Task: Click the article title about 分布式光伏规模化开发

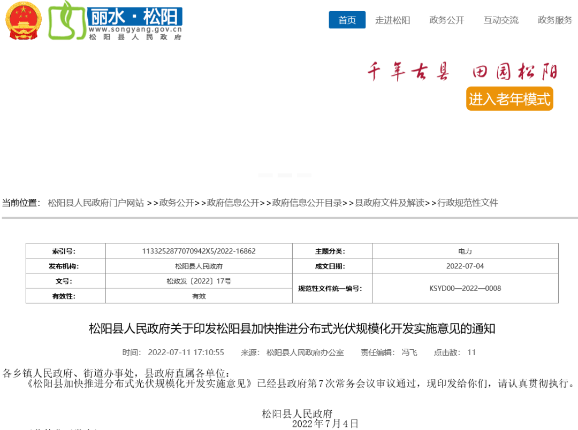Action: click(x=292, y=328)
